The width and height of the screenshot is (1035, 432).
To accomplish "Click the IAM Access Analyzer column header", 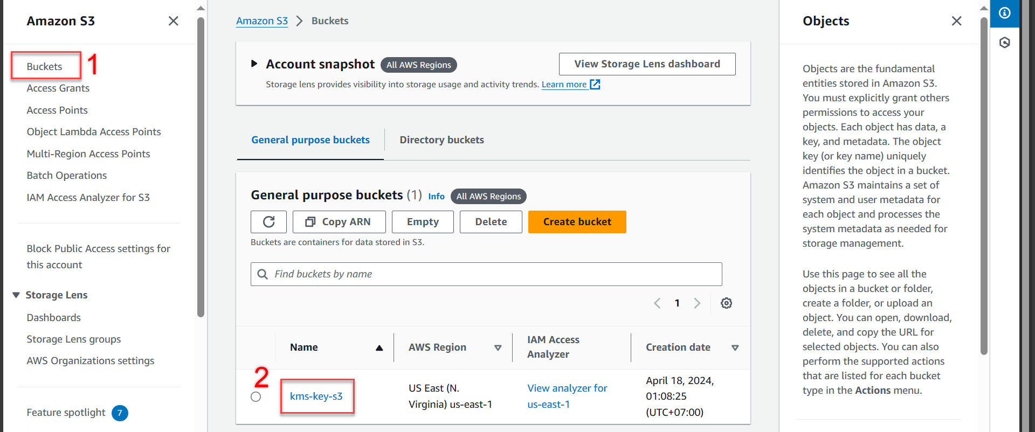I will point(553,347).
